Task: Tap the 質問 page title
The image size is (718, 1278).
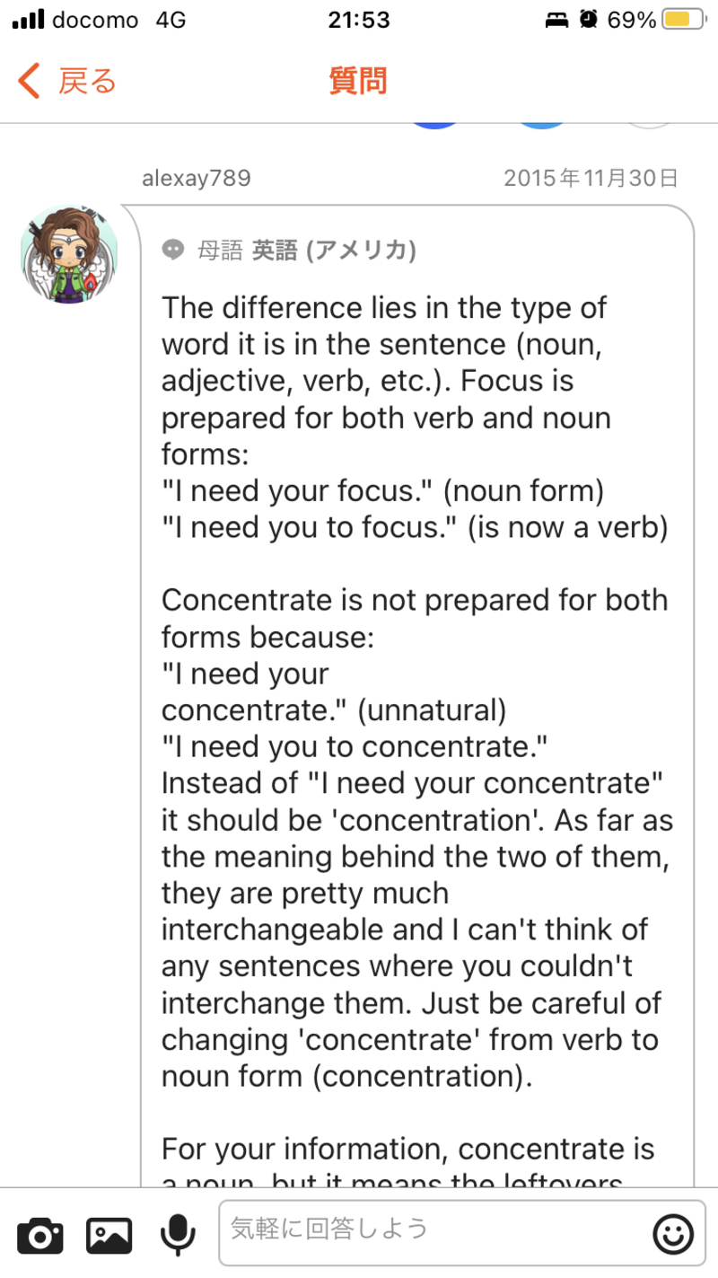Action: [x=357, y=81]
